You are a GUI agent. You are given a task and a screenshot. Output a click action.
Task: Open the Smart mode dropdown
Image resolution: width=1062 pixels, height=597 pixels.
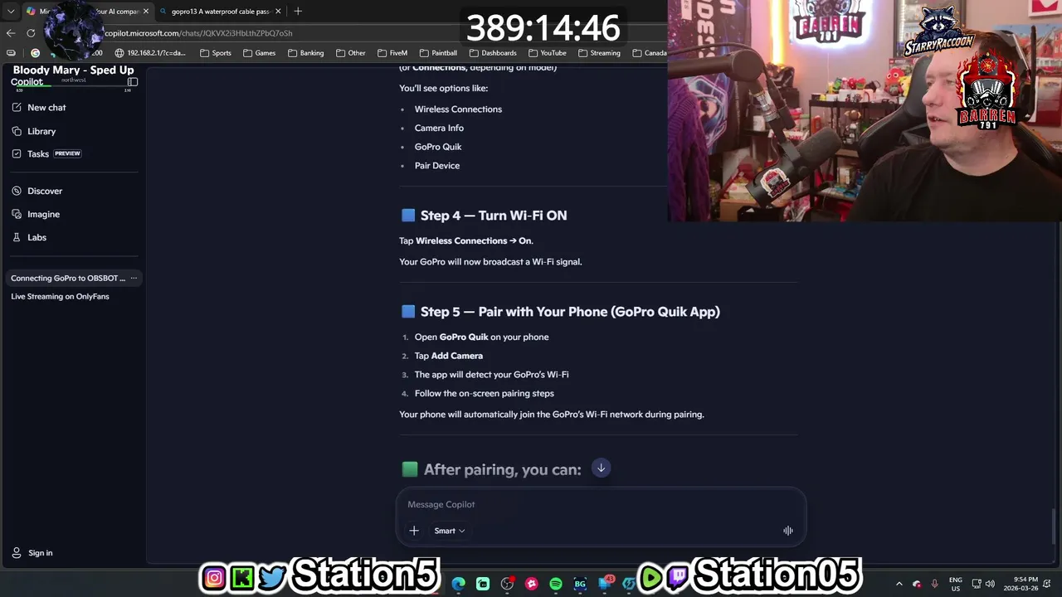point(449,531)
